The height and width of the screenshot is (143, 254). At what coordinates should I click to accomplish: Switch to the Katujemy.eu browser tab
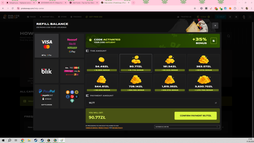point(20,3)
